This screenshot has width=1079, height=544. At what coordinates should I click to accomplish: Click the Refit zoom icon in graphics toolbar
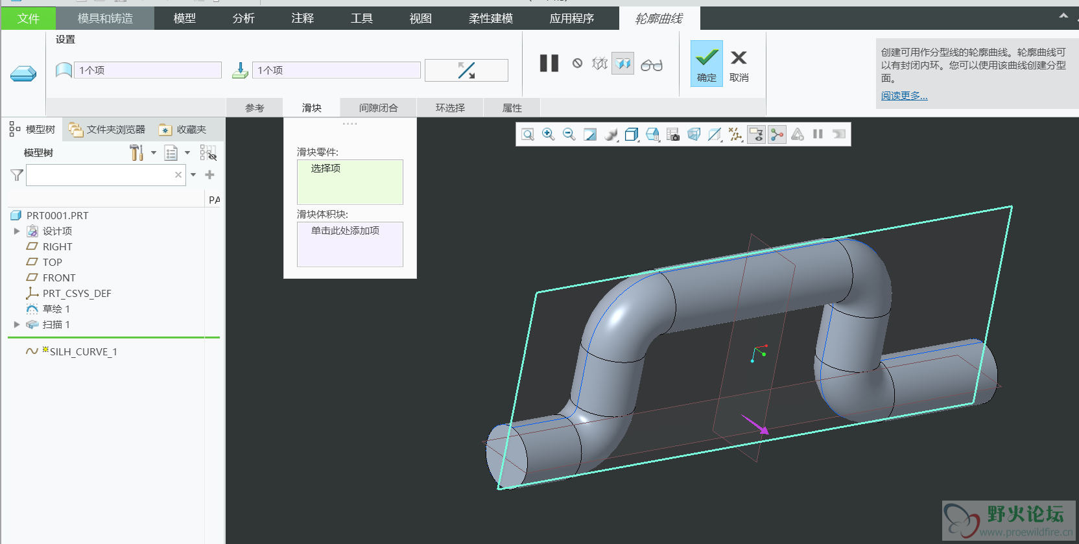point(528,134)
